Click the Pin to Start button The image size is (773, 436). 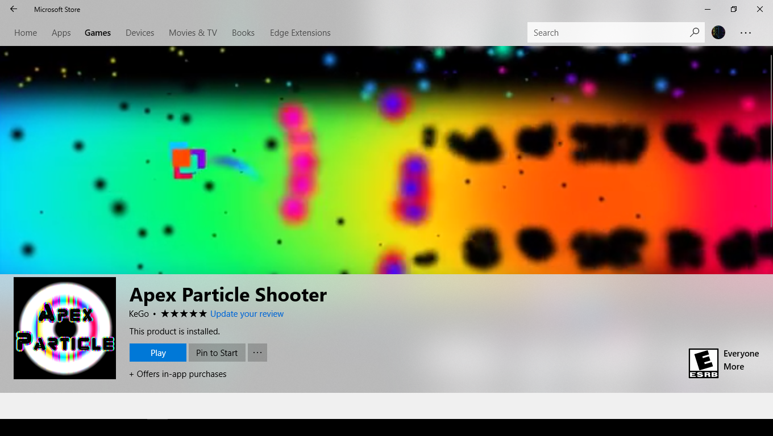coord(217,353)
